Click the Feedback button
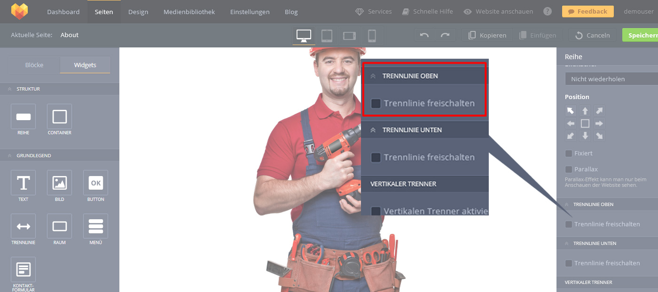 [587, 12]
